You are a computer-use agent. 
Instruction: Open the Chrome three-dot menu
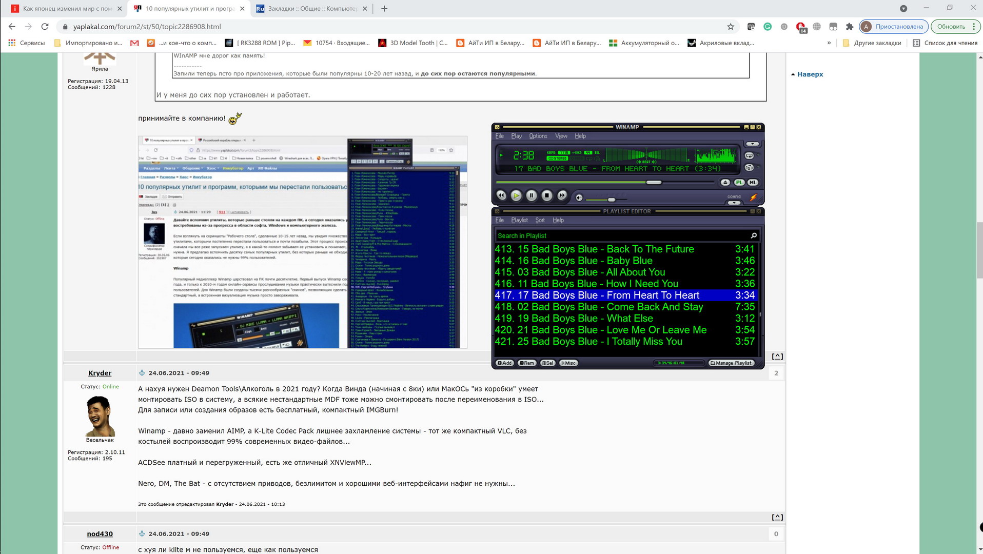(973, 27)
